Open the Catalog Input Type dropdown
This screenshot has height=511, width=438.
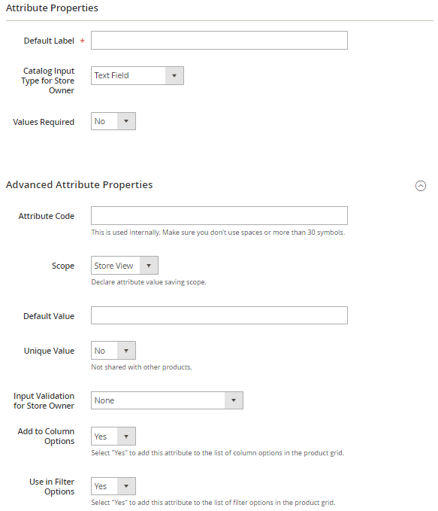pyautogui.click(x=137, y=75)
